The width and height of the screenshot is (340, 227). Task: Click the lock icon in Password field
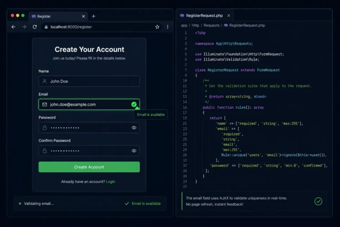44,128
